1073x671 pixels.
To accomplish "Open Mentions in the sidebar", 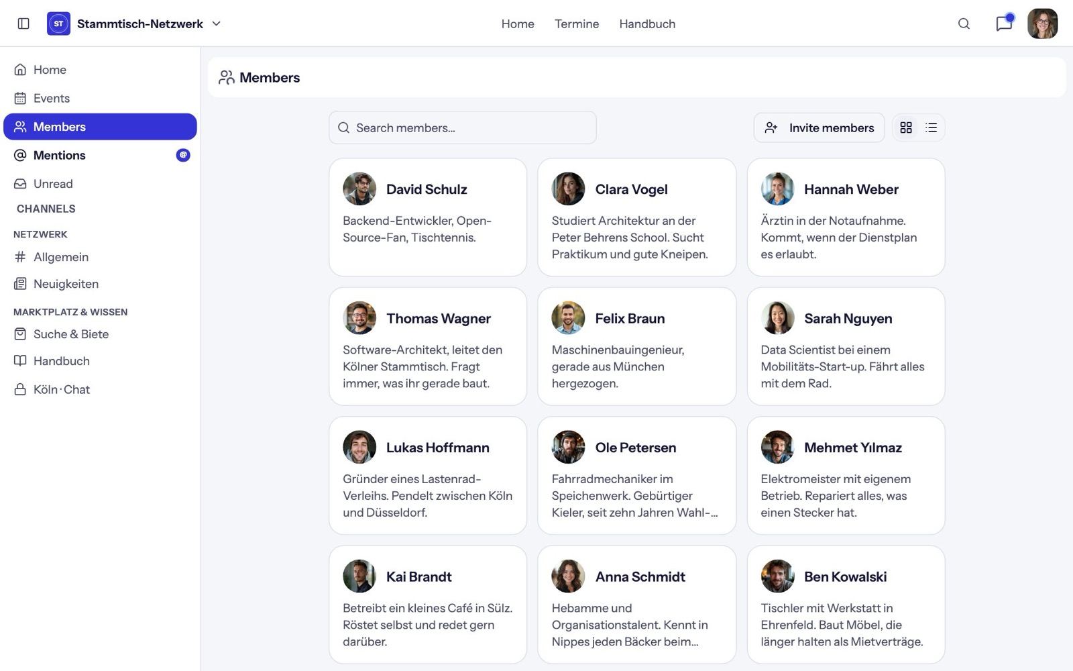I will pos(100,155).
